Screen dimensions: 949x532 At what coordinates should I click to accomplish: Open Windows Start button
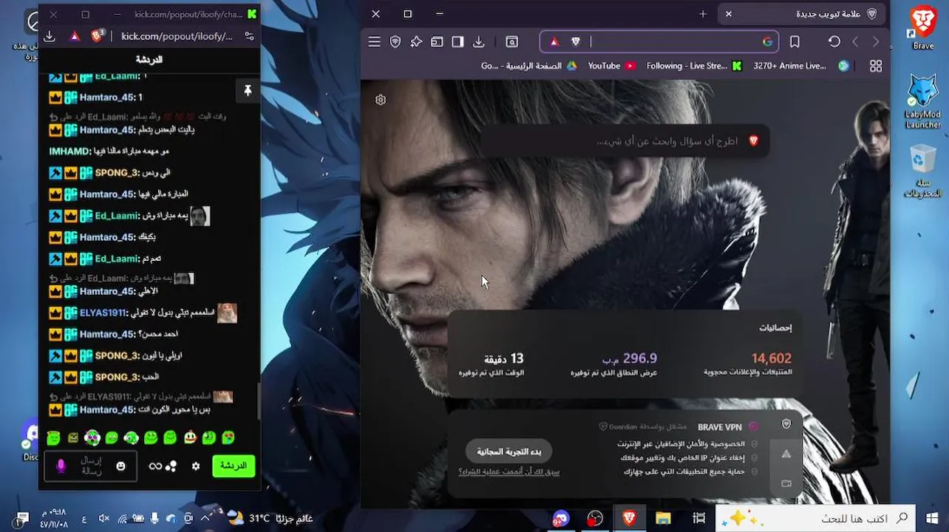[x=931, y=519]
